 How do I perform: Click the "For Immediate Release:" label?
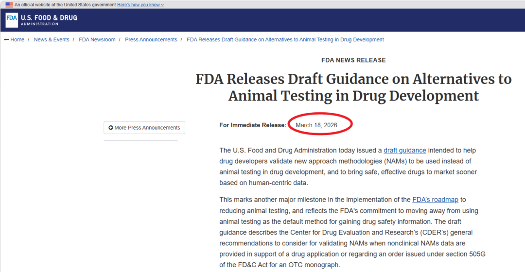click(x=253, y=125)
